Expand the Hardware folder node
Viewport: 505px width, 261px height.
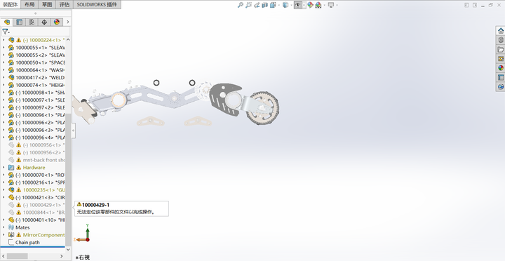[4, 168]
